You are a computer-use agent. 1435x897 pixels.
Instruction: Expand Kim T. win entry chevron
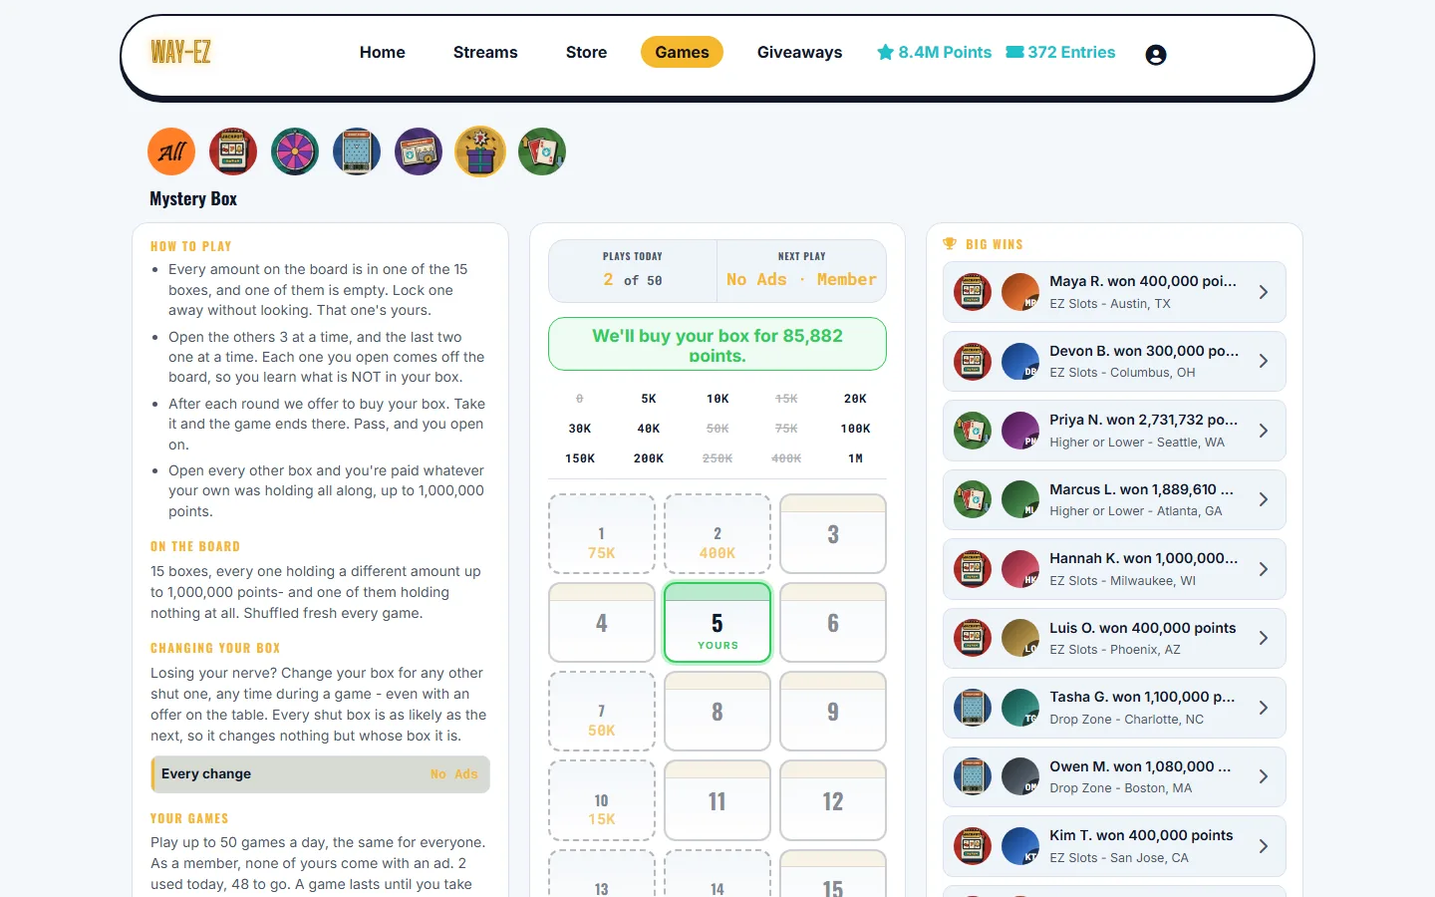click(x=1264, y=846)
